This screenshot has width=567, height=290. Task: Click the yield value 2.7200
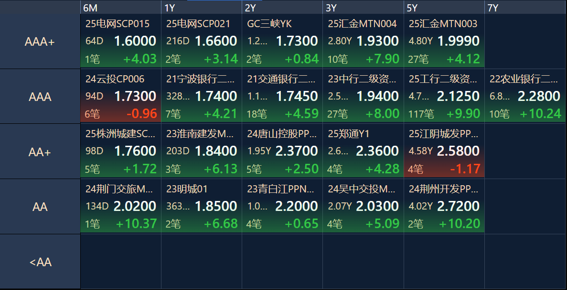pos(459,206)
